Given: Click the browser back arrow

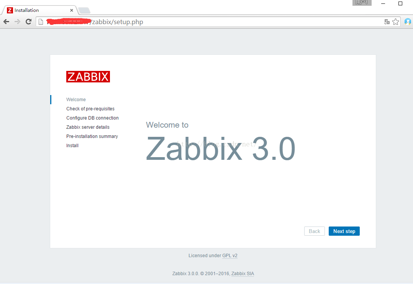Looking at the screenshot, I should pyautogui.click(x=6, y=21).
